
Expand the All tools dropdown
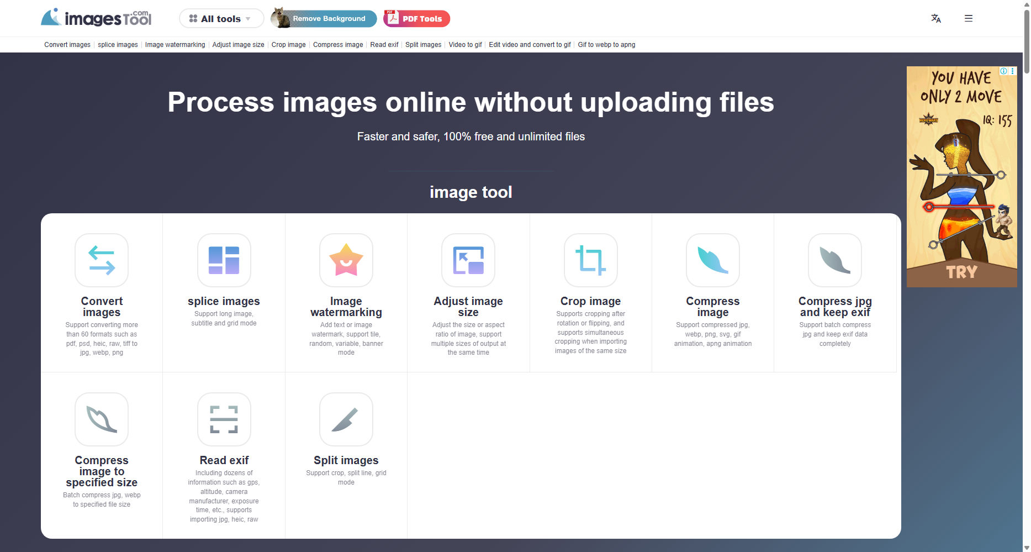[221, 18]
